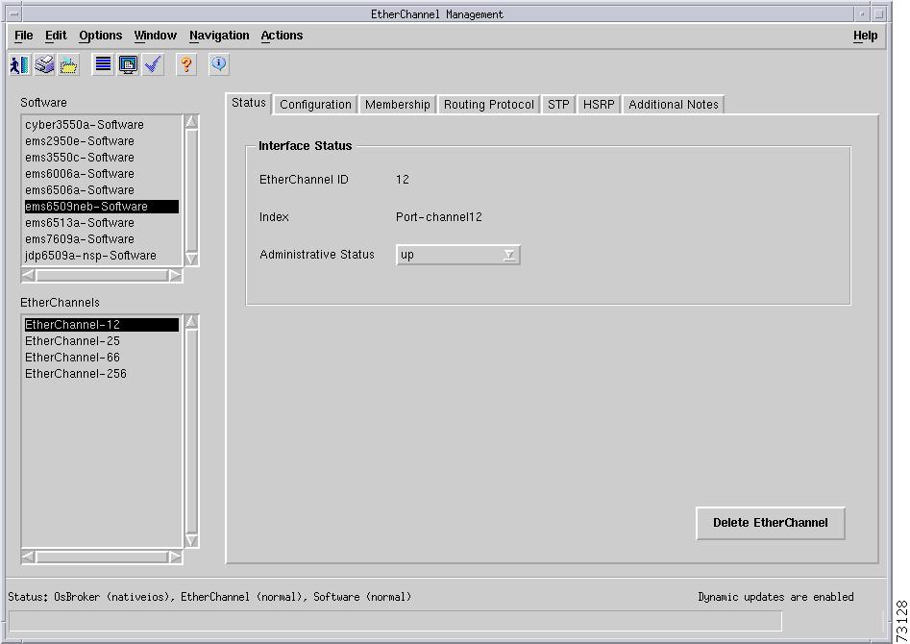
Task: Click the printer icon in the toolbar
Action: coord(44,64)
